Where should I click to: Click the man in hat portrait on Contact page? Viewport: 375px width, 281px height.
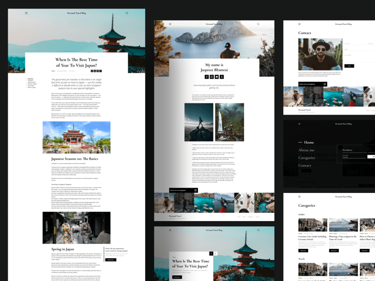[320, 54]
